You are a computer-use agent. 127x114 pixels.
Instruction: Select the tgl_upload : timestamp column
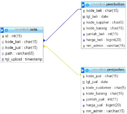24,59
